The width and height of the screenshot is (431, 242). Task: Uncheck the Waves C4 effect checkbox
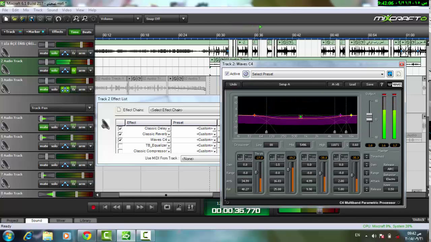tap(120, 140)
